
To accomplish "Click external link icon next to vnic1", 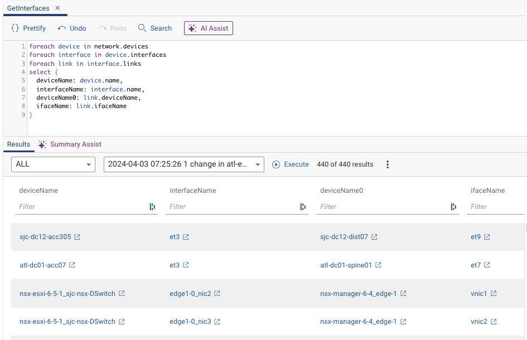I will 494,293.
